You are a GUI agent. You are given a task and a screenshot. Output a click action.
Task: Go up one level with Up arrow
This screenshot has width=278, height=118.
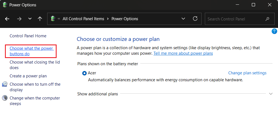point(40,19)
